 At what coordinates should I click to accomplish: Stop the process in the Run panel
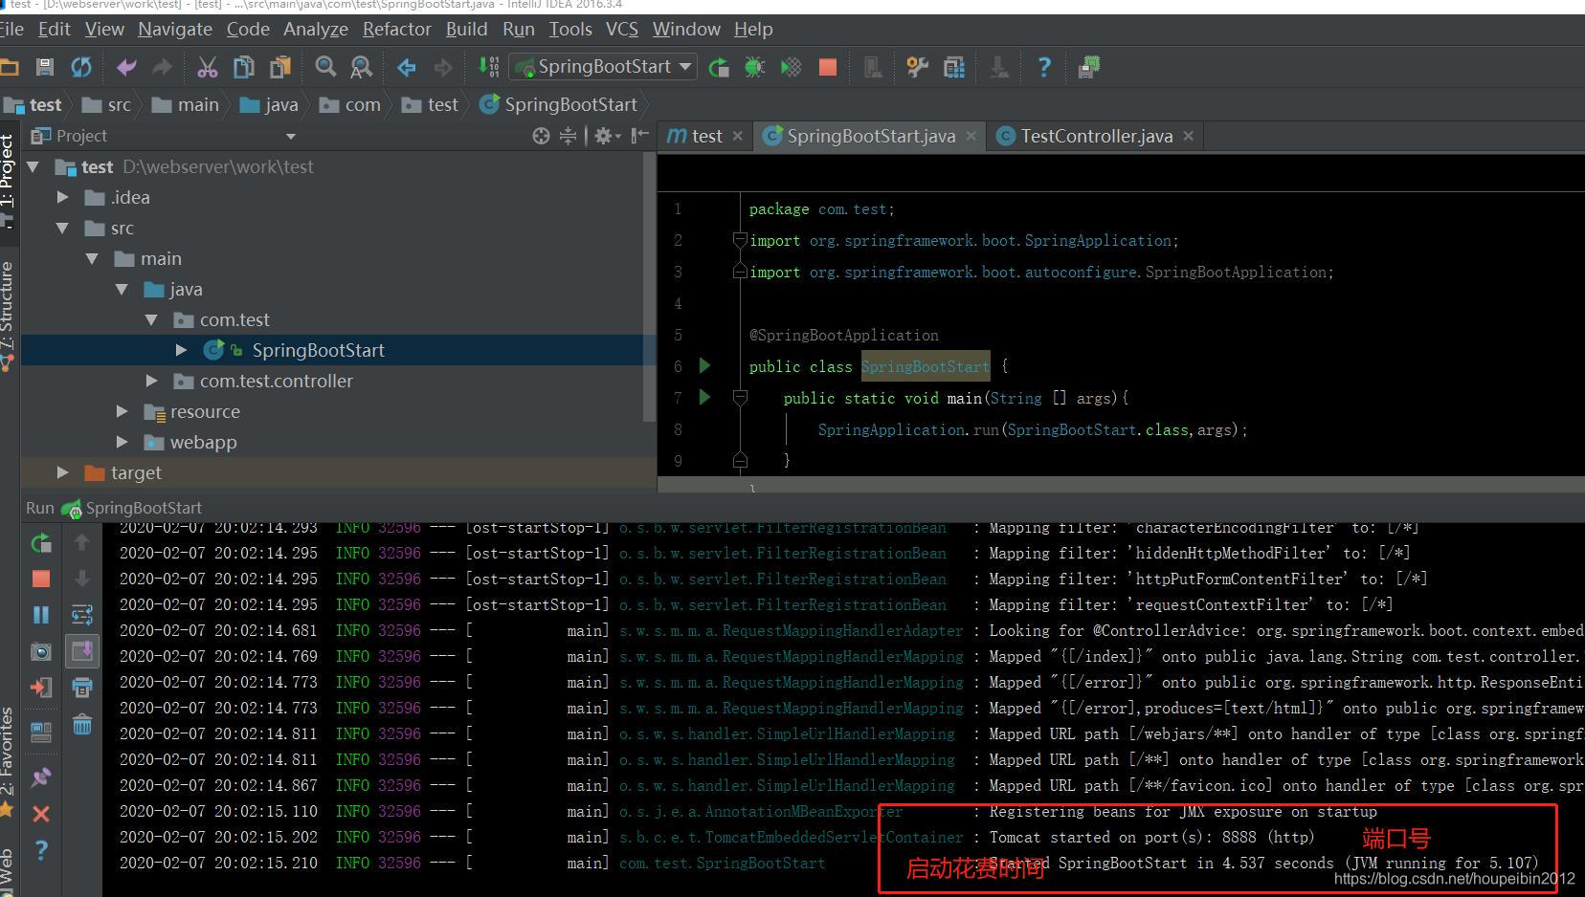[41, 579]
